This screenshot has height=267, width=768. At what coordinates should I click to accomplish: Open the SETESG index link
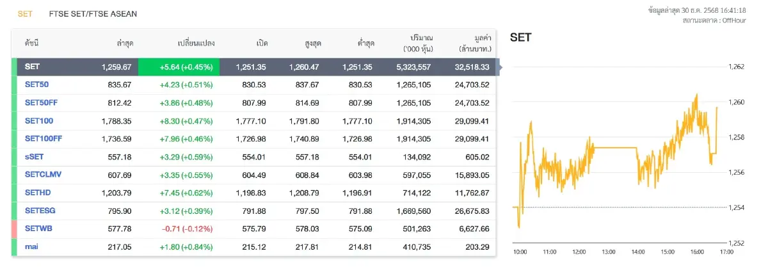40,210
